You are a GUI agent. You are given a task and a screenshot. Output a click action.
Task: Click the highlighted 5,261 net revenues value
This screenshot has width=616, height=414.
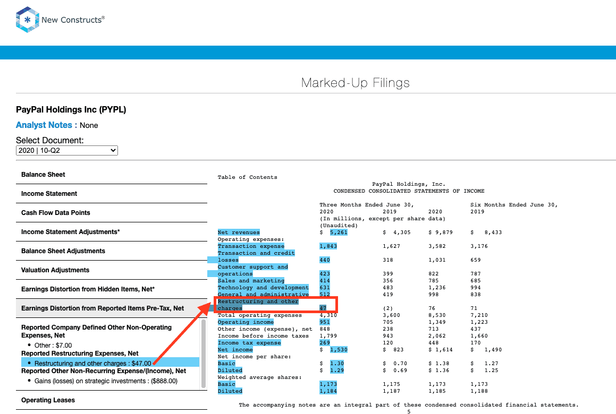338,232
